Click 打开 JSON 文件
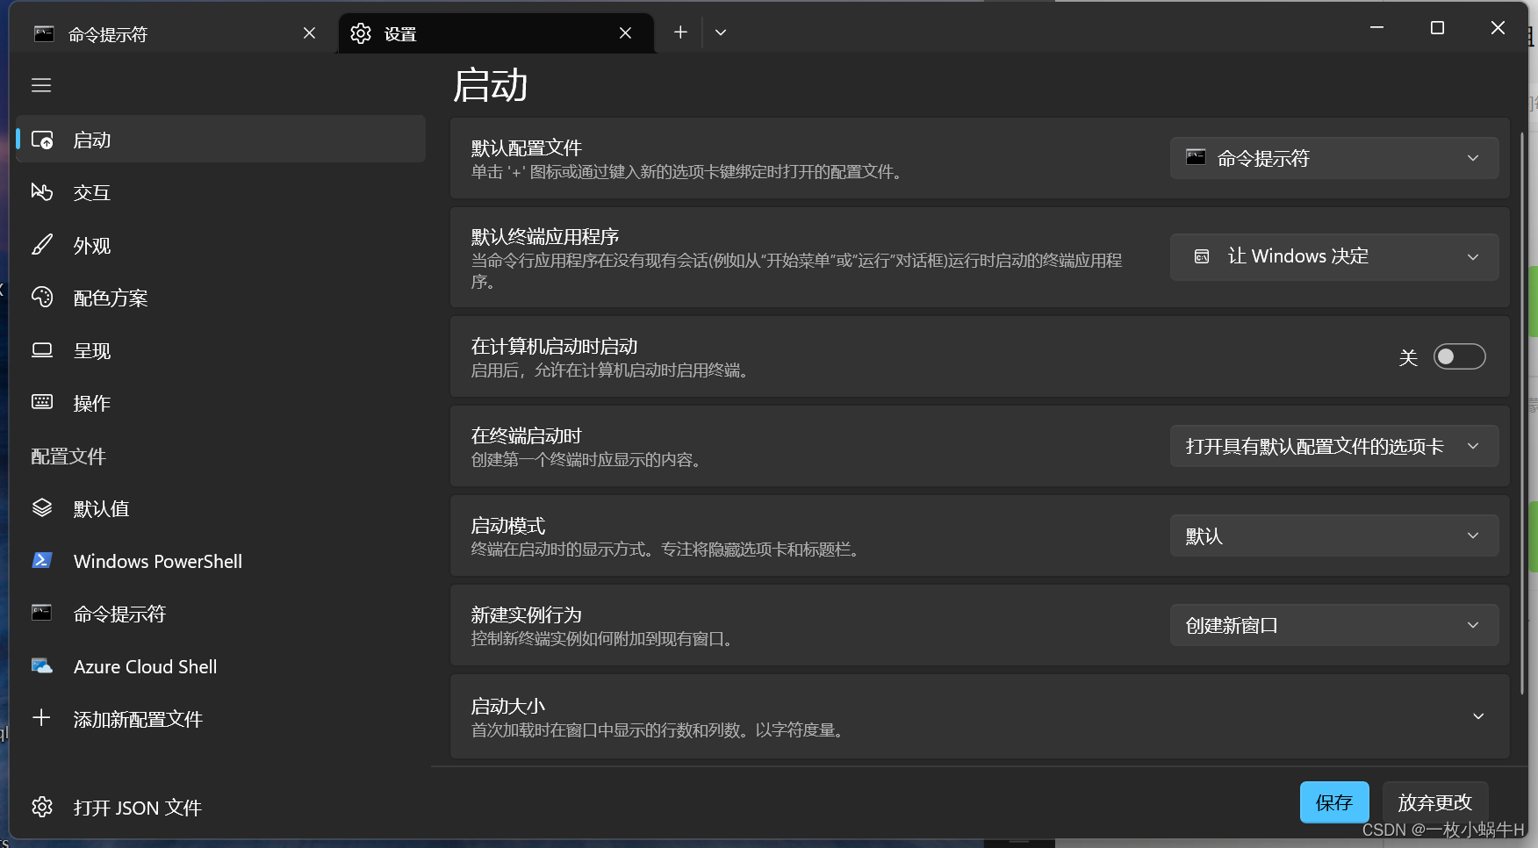Screen dimensions: 1538x848 [220, 807]
